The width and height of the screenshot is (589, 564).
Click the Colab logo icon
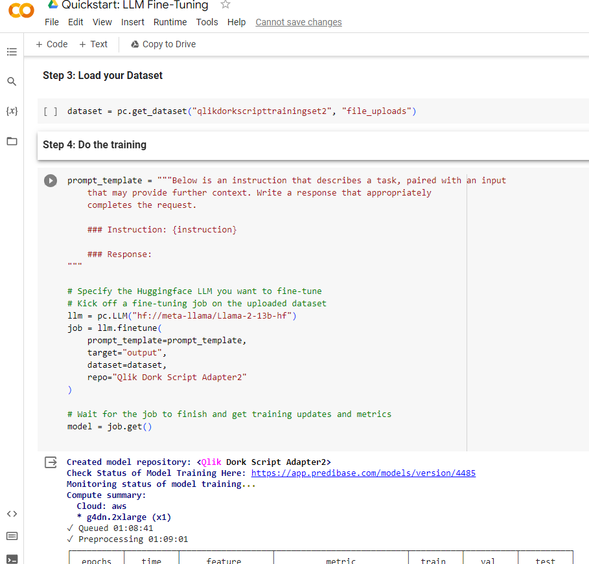[x=21, y=10]
